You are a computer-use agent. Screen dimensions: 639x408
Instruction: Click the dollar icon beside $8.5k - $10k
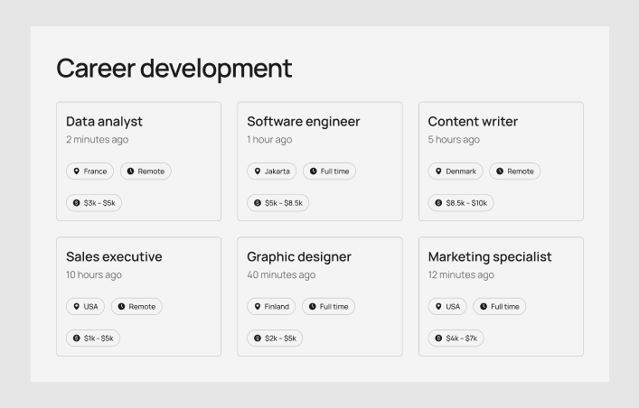pos(438,203)
